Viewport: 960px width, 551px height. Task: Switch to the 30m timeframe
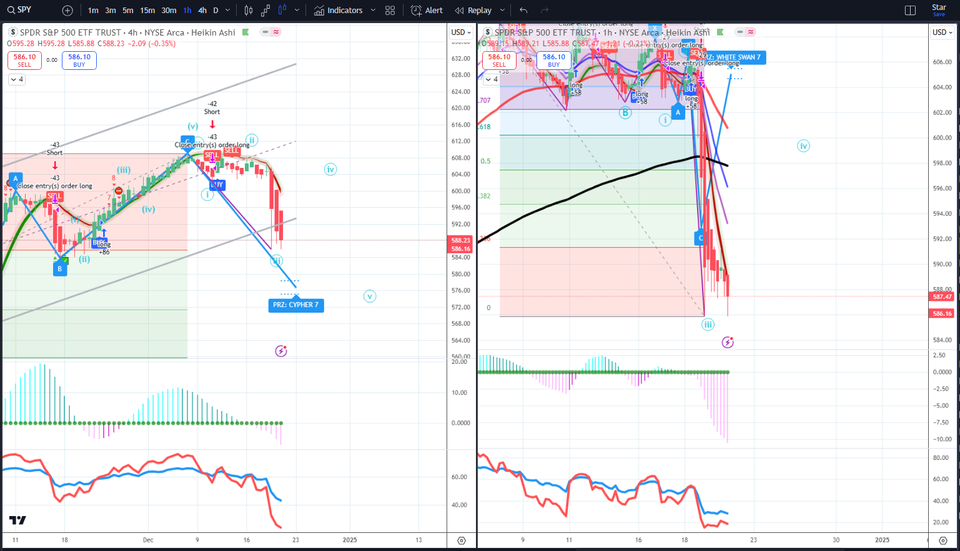pyautogui.click(x=169, y=11)
